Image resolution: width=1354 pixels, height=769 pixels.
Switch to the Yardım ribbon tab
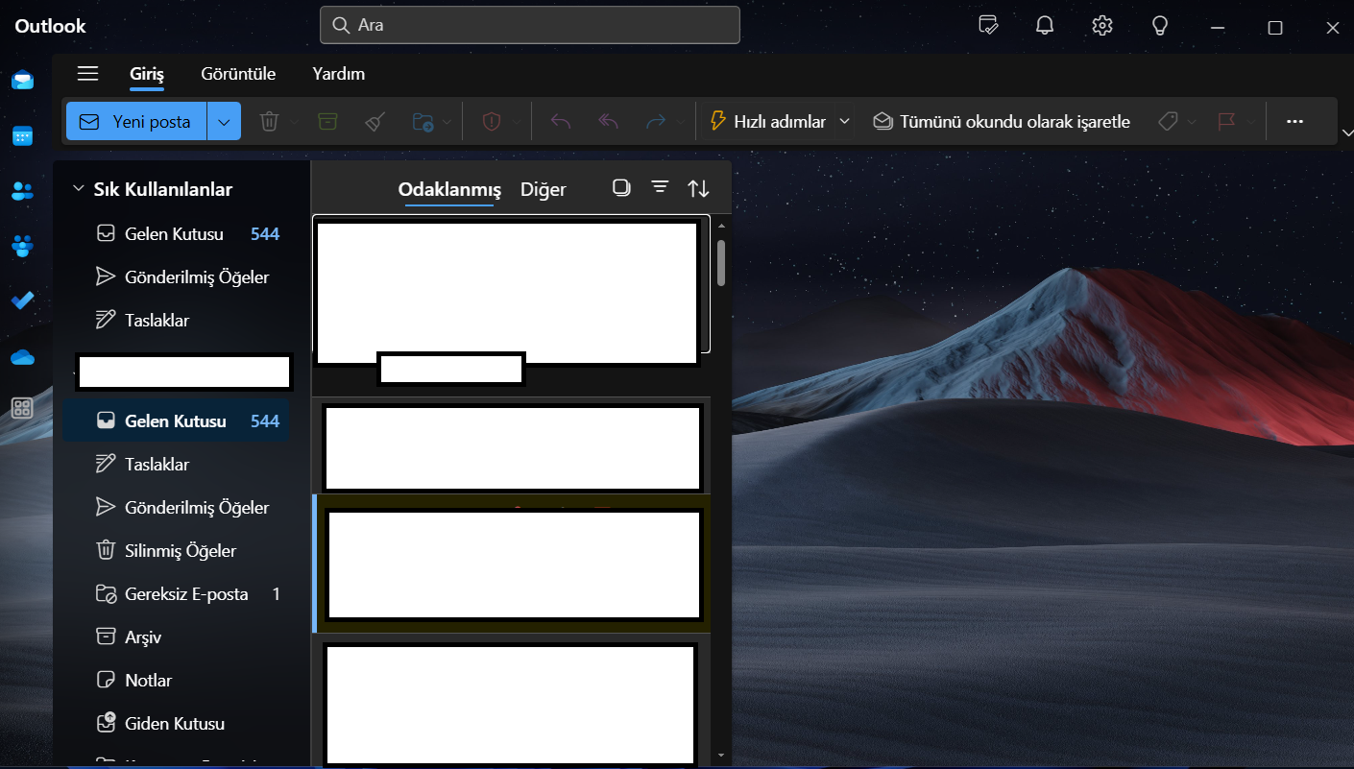[x=338, y=74]
